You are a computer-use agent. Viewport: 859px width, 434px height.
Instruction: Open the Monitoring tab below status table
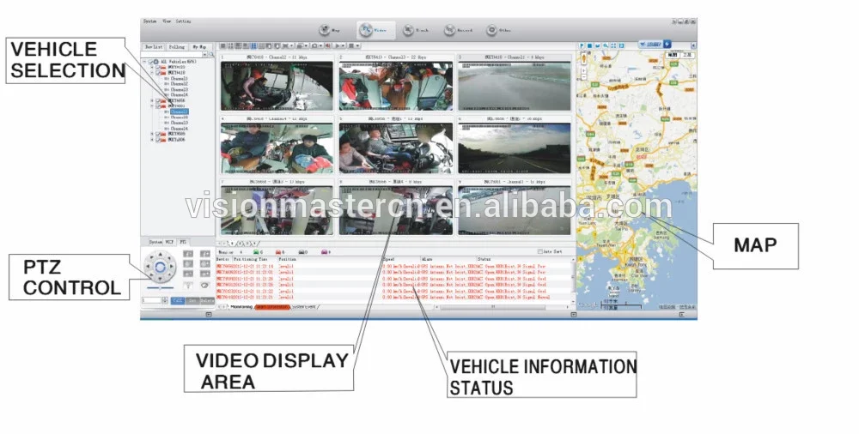(241, 307)
